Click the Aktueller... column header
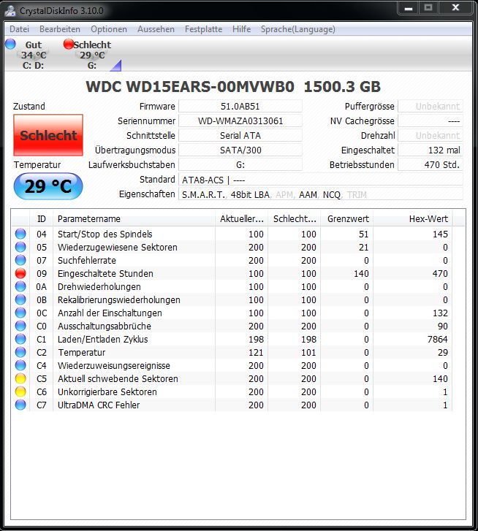The width and height of the screenshot is (478, 531). (241, 219)
